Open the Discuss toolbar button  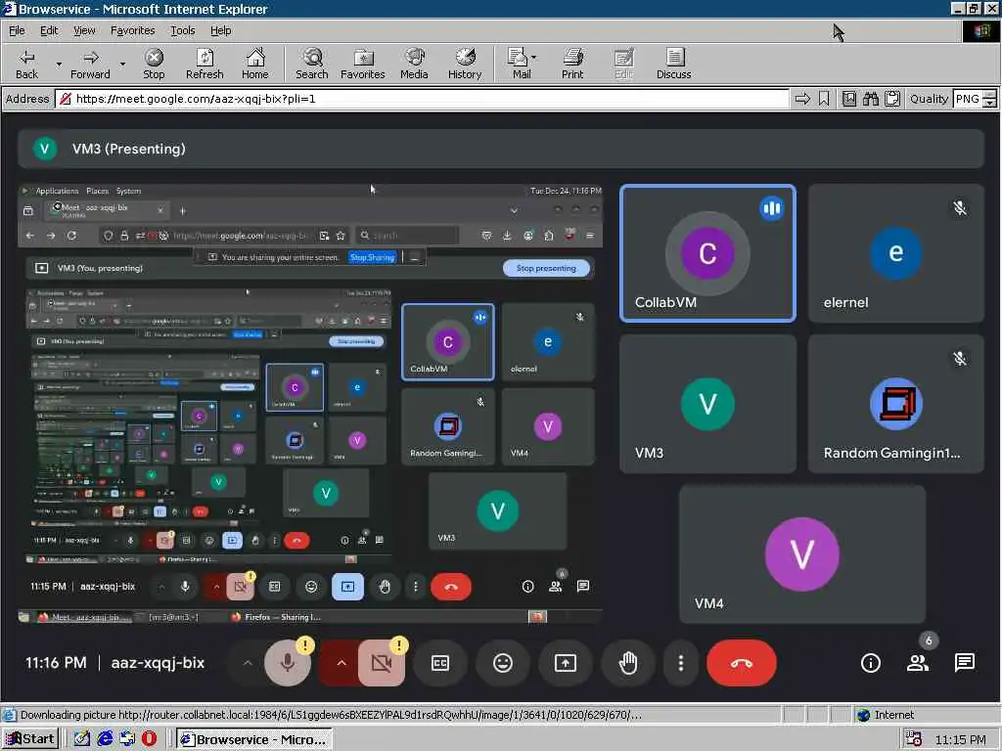tap(673, 64)
